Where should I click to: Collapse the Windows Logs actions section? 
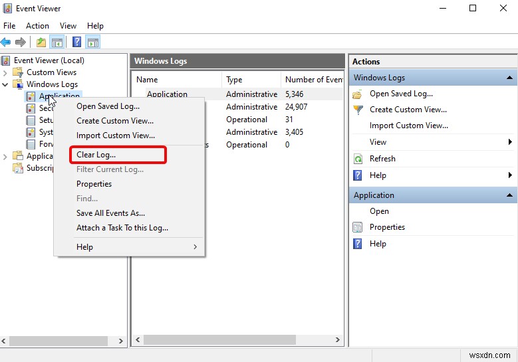509,78
